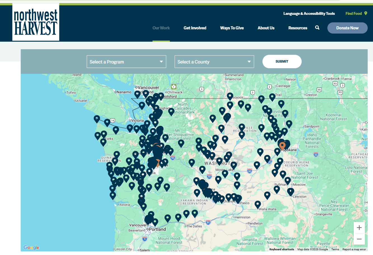Click the Hermiston city label

243,217
